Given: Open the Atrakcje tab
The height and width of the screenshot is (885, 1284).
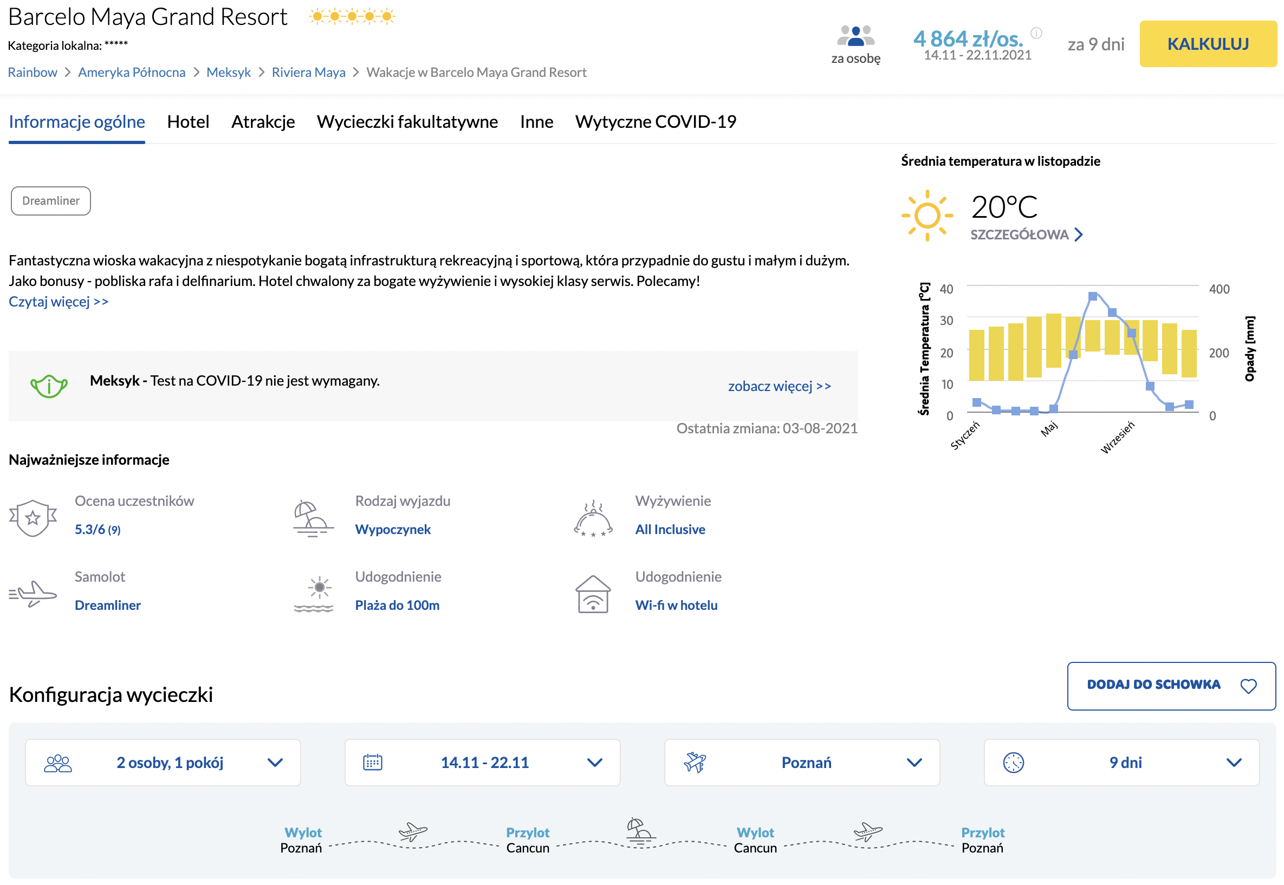Looking at the screenshot, I should tap(263, 121).
